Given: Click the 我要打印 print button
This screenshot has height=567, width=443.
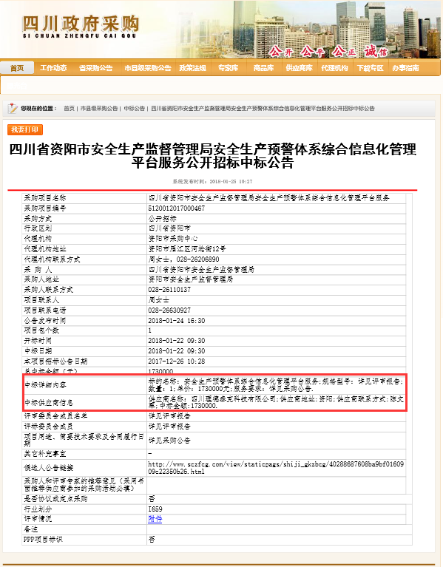Looking at the screenshot, I should click(25, 129).
